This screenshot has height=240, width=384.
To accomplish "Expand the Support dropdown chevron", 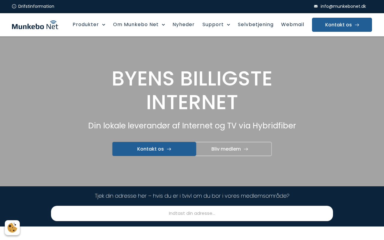I will point(229,25).
